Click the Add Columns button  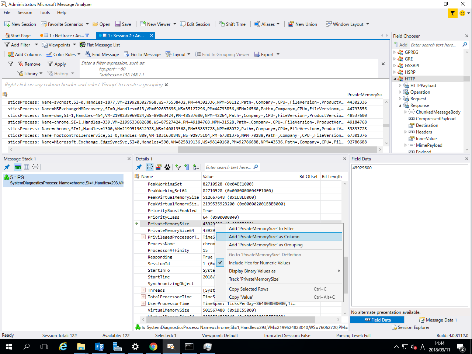pyautogui.click(x=25, y=55)
